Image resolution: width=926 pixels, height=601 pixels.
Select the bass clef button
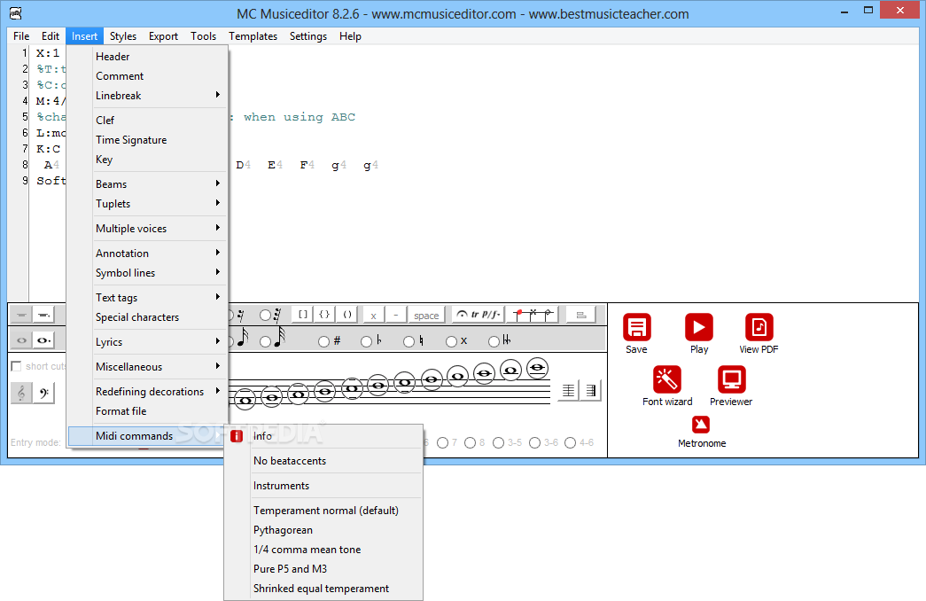[x=43, y=393]
